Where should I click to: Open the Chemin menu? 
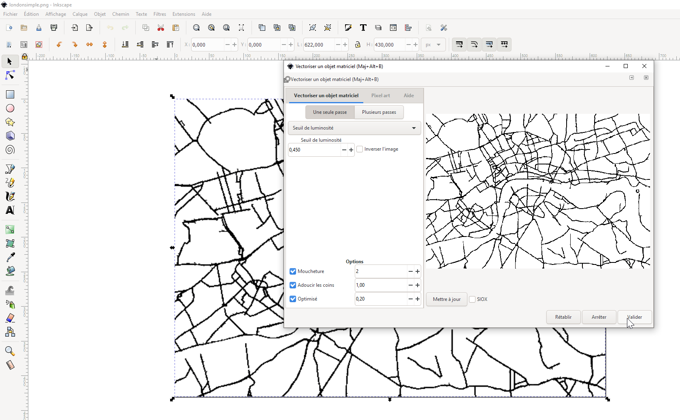[121, 14]
